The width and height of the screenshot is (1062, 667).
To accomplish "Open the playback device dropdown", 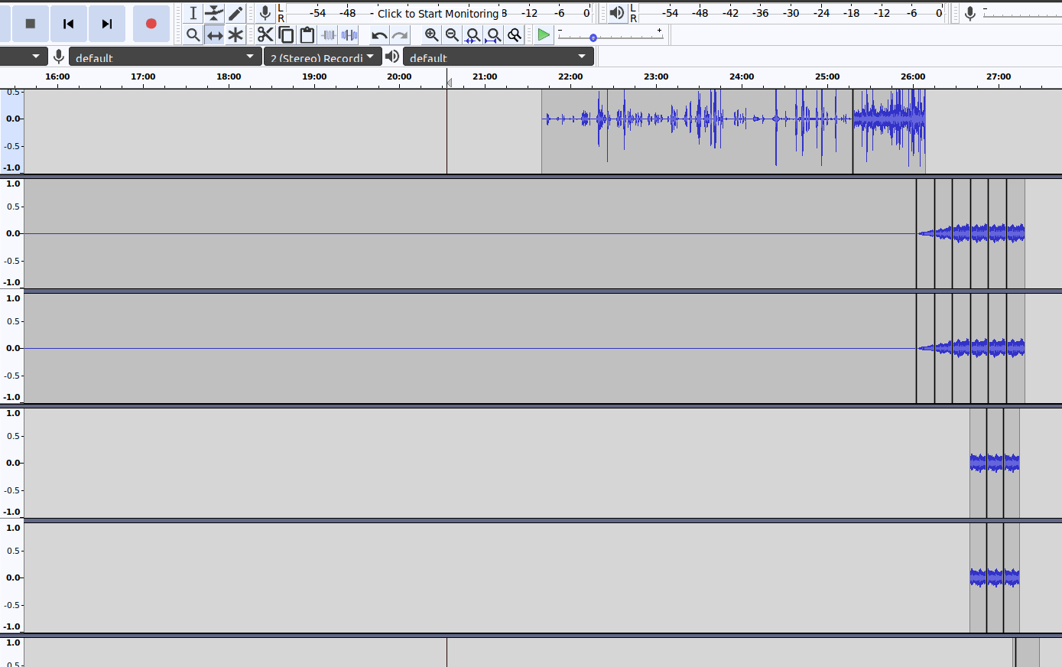I will 498,57.
